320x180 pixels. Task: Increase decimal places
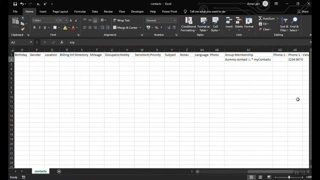pos(168,27)
